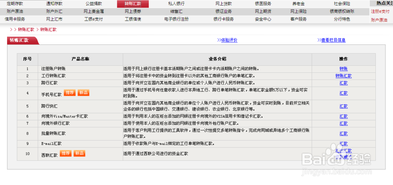Click 汇款 for 向境外Visa/Master卡汇款
This screenshot has width=393, height=185.
pos(343,116)
